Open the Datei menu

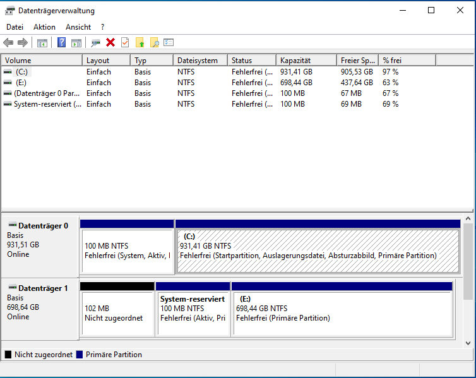click(x=15, y=27)
